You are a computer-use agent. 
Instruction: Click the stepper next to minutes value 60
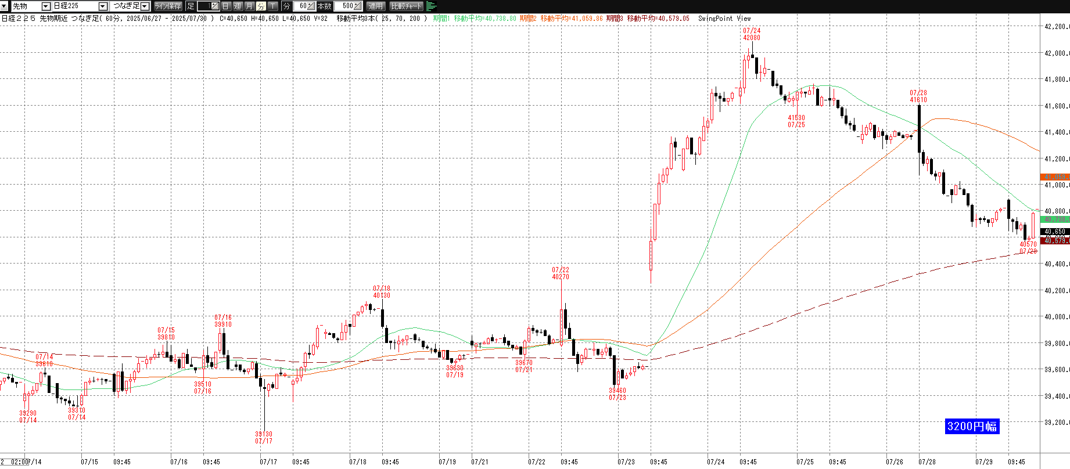pos(311,6)
